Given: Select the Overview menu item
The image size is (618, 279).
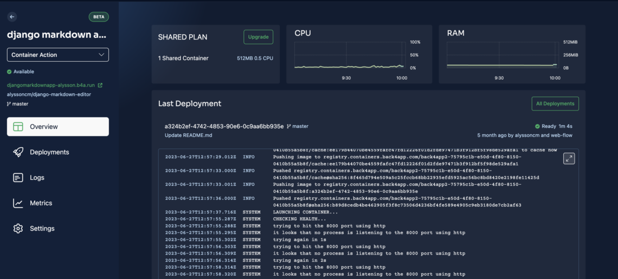Looking at the screenshot, I should [x=58, y=126].
